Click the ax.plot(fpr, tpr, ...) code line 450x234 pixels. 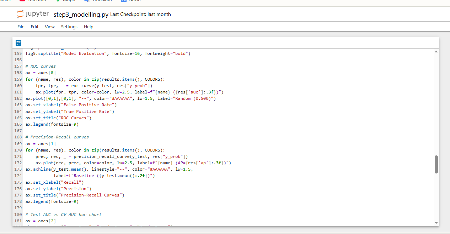click(129, 92)
